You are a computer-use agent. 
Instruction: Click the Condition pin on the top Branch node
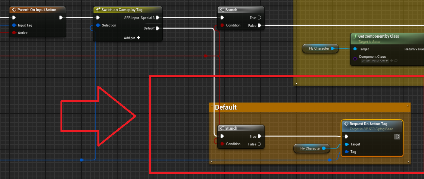tap(222, 25)
